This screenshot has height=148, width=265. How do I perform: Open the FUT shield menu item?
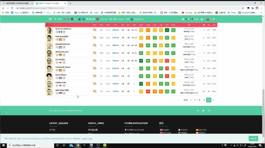click(74, 19)
